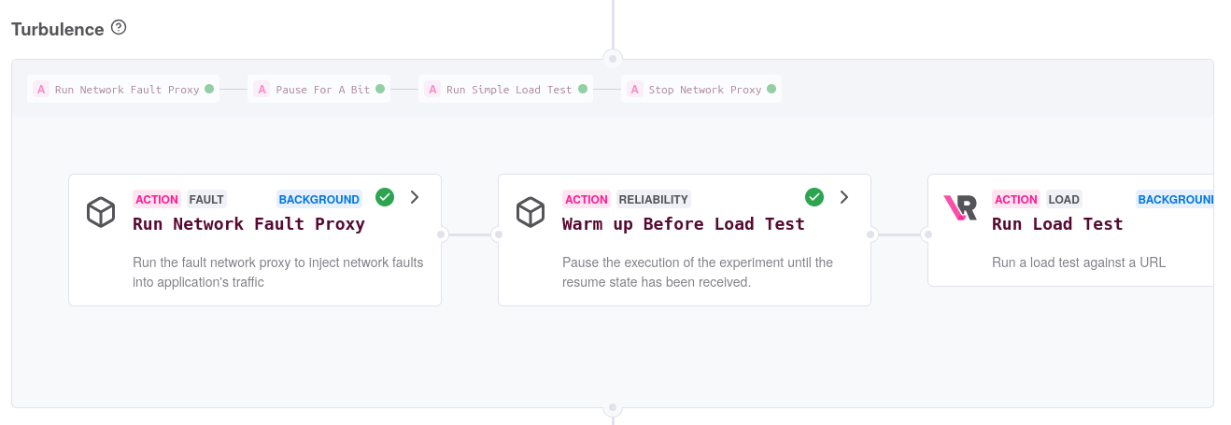Click the help icon beside Turbulence heading
Image resolution: width=1231 pixels, height=425 pixels.
pyautogui.click(x=119, y=28)
